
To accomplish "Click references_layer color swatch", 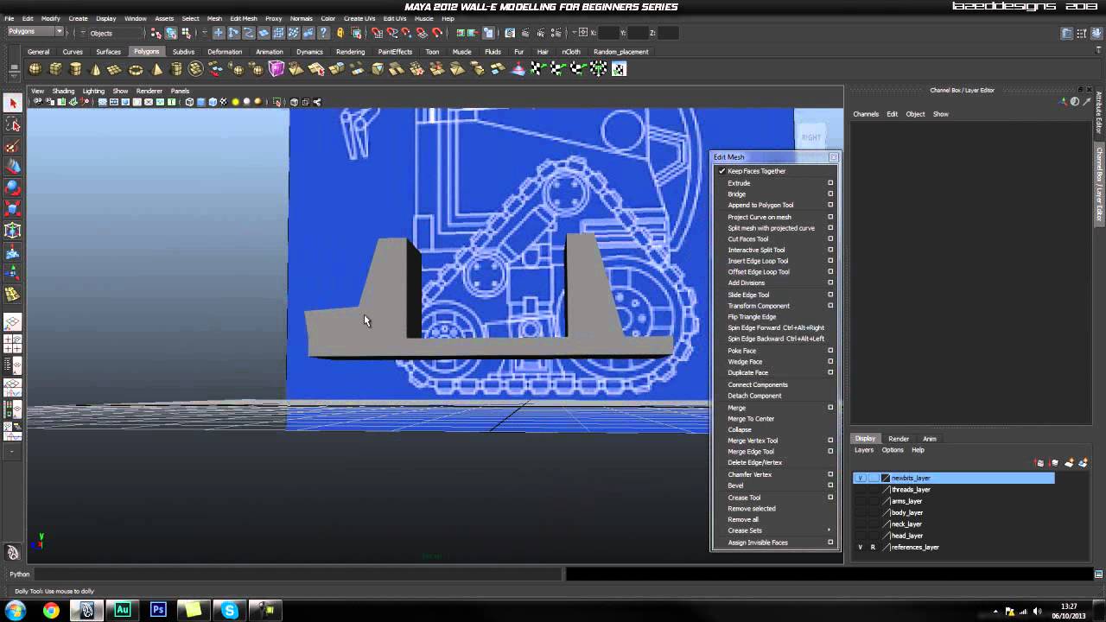I will (x=885, y=548).
